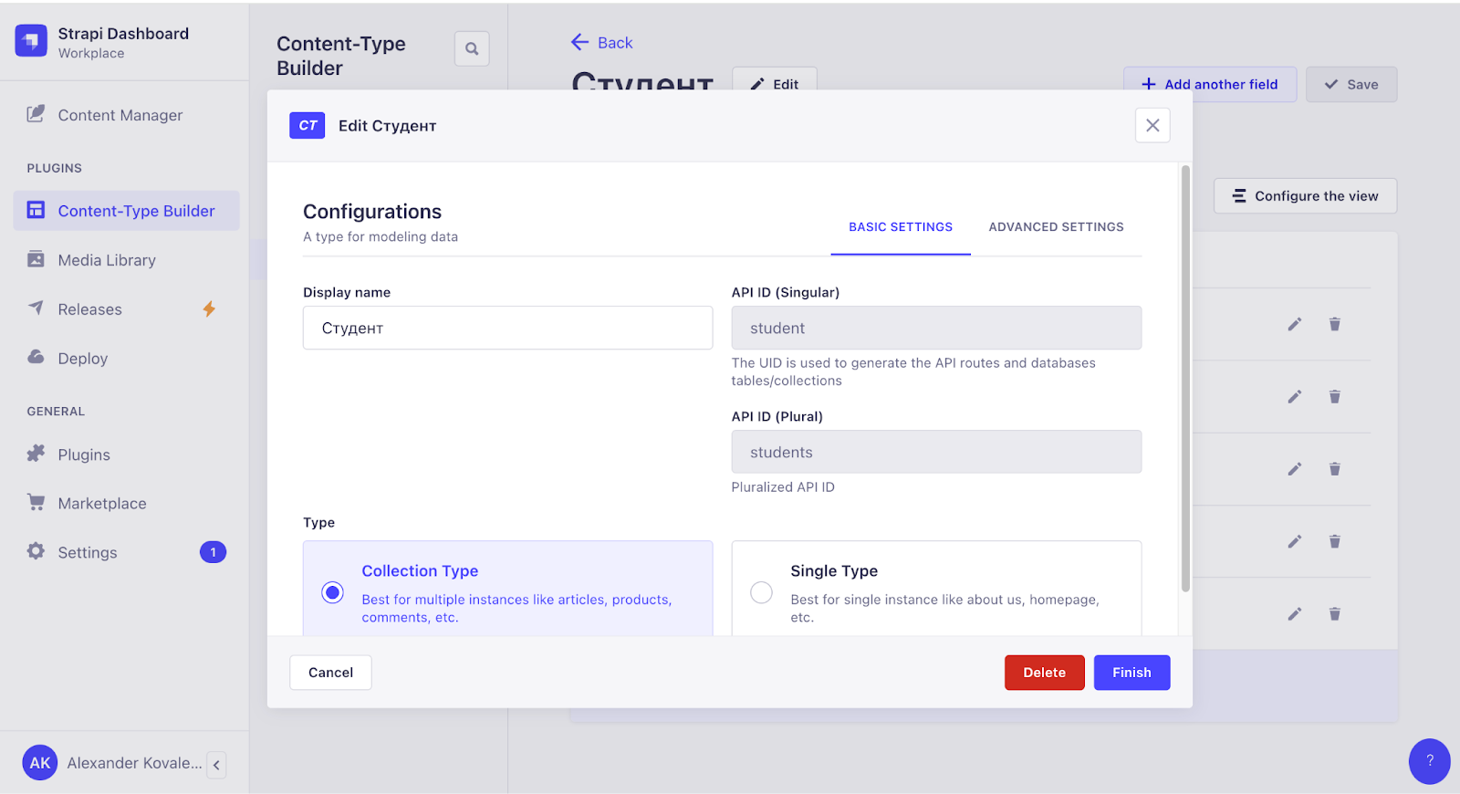Click the trash icon in fifth field row
The image size is (1460, 794).
[1334, 614]
